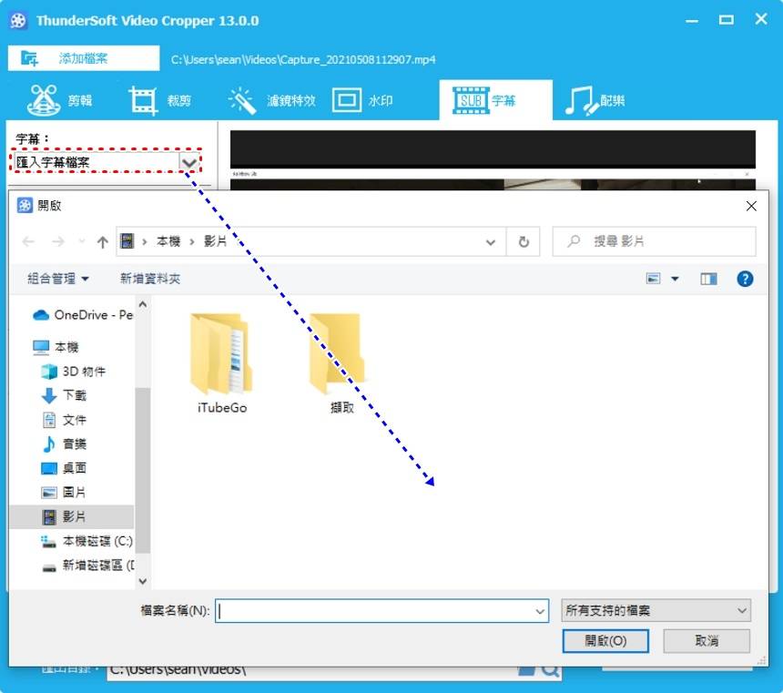Screen dimensions: 783x693
Task: Select the iTubeGo folder
Action: click(222, 363)
